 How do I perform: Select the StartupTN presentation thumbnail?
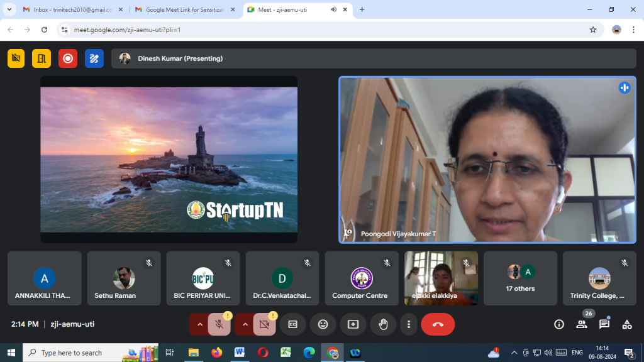169,160
